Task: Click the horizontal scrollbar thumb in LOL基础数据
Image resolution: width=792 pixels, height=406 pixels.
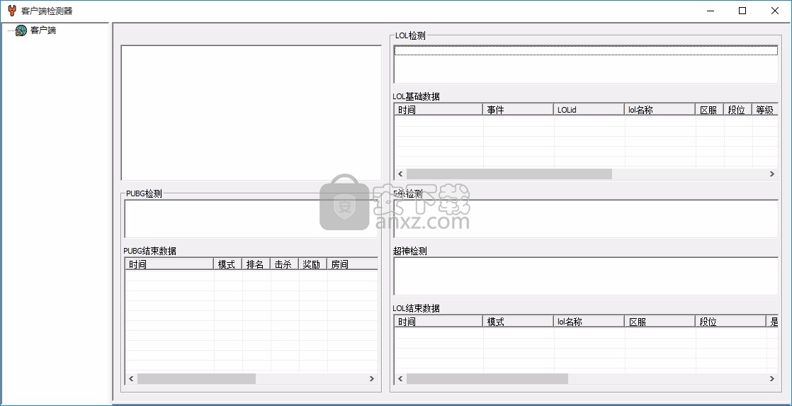Action: pos(509,174)
